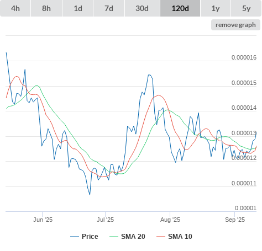Switch to the 5y time range
Viewport: 262px width, 251px height.
click(x=247, y=8)
